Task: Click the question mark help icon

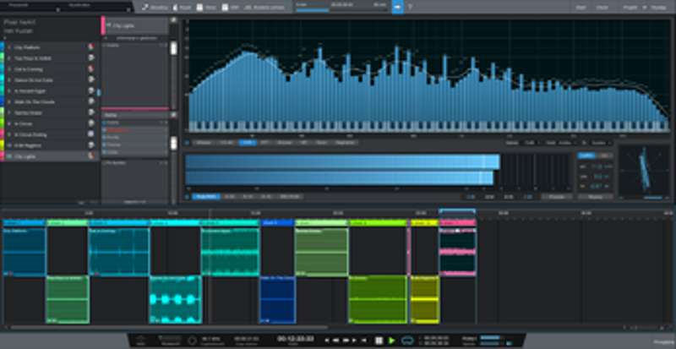Action: coord(410,7)
